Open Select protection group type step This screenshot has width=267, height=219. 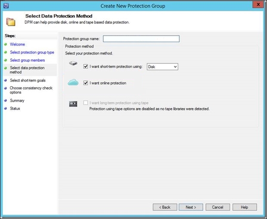coord(32,52)
